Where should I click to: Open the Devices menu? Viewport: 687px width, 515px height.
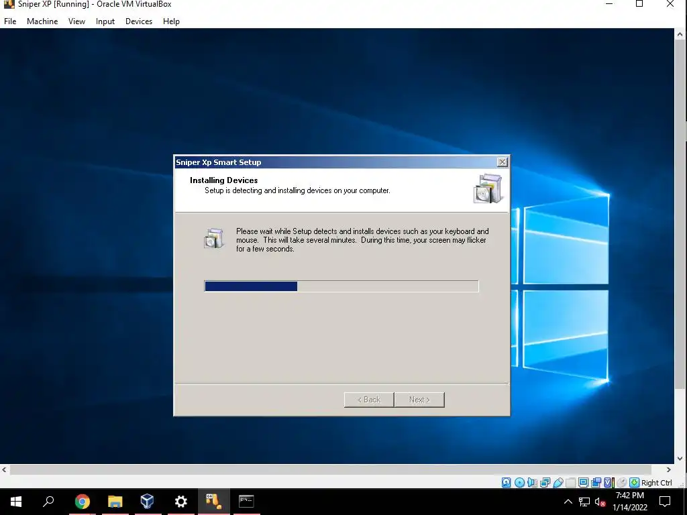139,21
